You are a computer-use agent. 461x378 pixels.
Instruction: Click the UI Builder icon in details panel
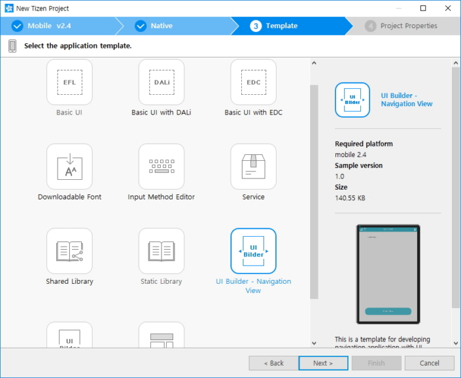[x=352, y=100]
